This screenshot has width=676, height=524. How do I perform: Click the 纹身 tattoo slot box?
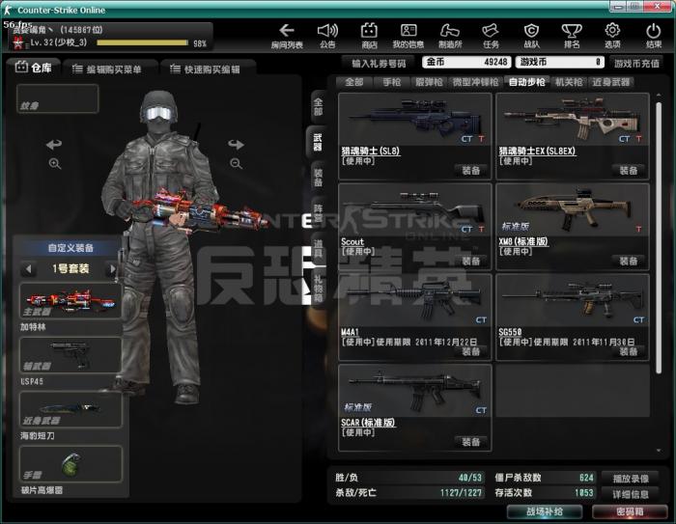coord(57,98)
